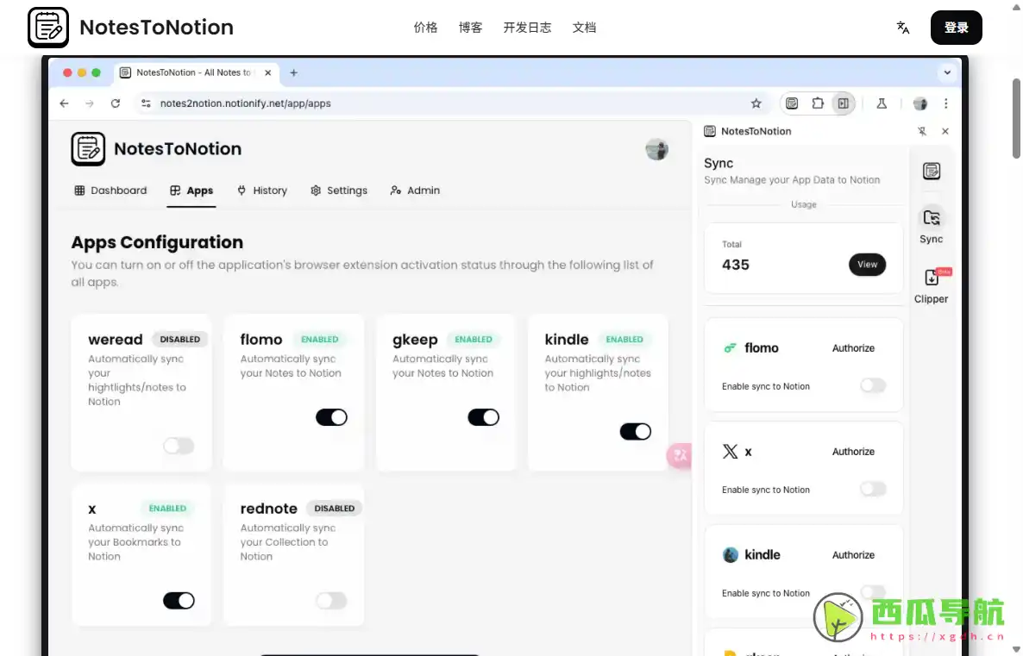This screenshot has height=656, width=1023.
Task: Open the Clipper side rail item
Action: pyautogui.click(x=931, y=285)
